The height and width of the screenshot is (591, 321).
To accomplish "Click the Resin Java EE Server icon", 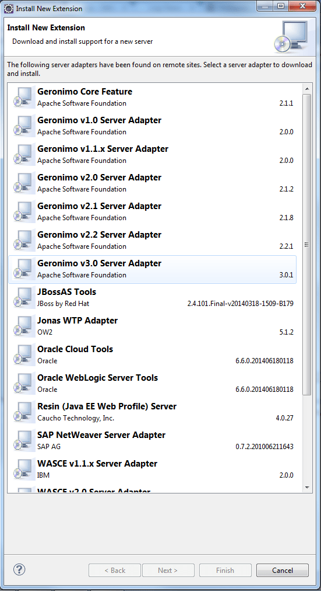I will click(x=23, y=412).
